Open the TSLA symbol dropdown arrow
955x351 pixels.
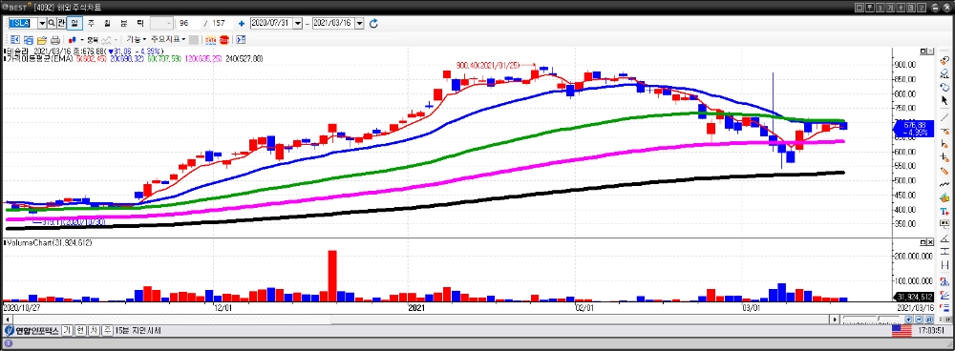42,23
